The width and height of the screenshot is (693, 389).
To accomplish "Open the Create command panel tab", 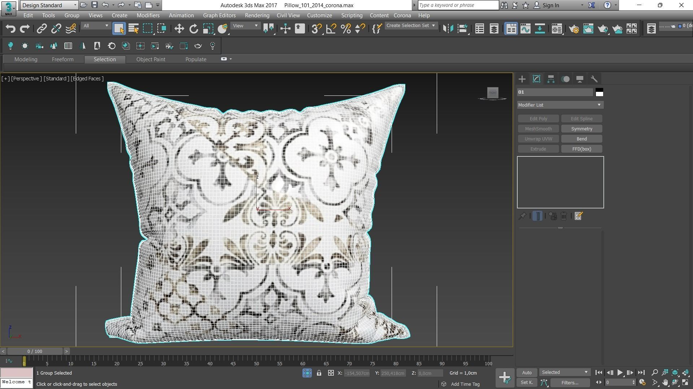I will (522, 79).
